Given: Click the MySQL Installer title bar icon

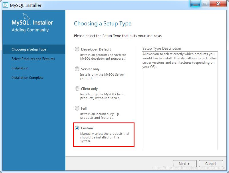Looking at the screenshot, I should tap(5, 5).
